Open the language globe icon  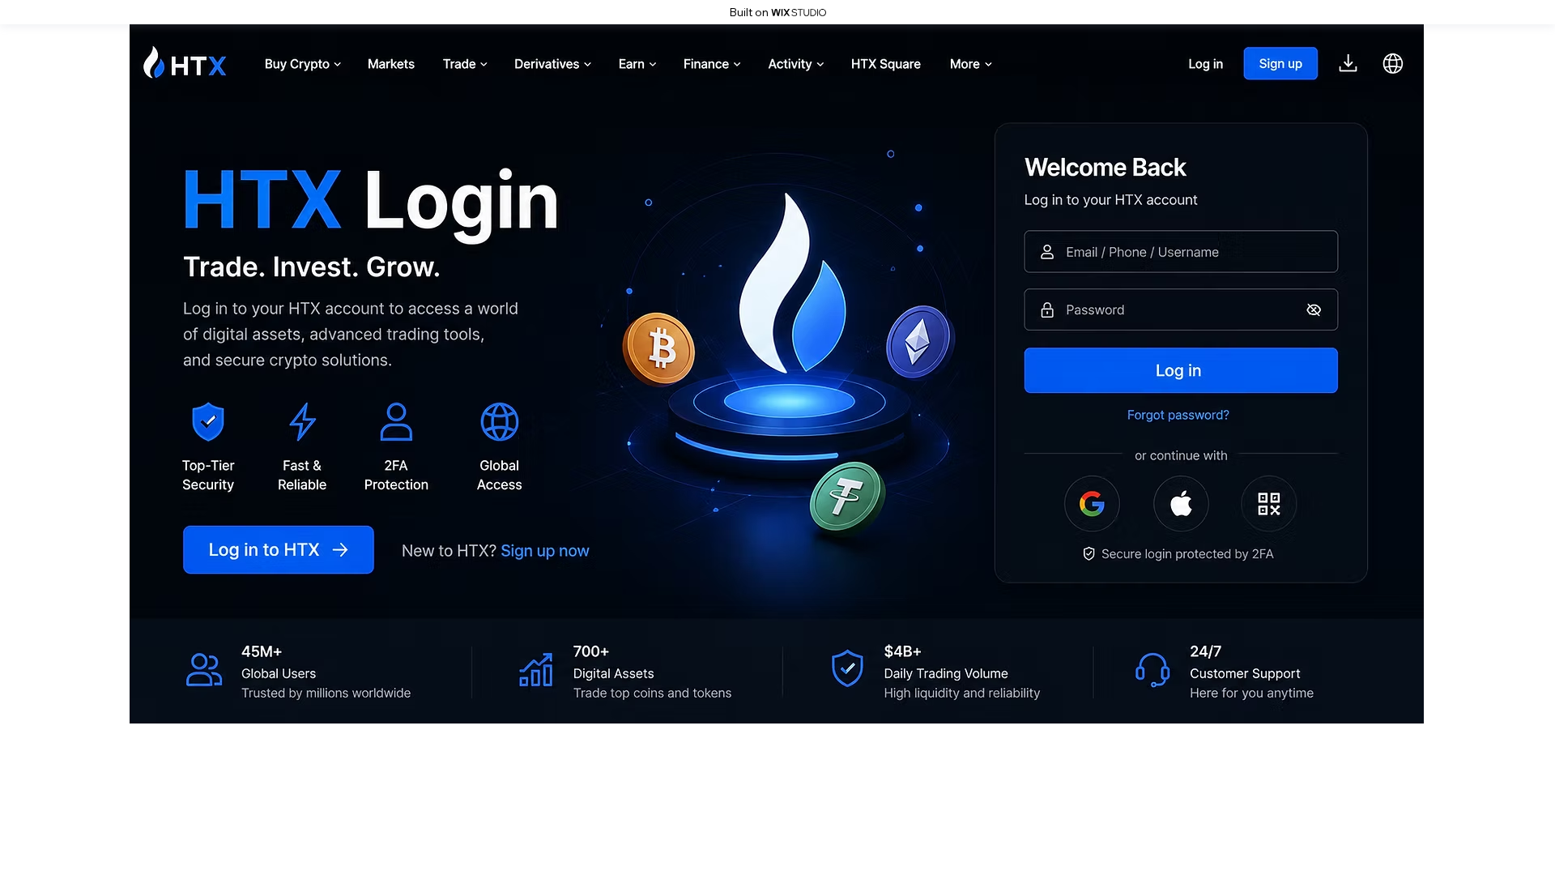[x=1392, y=63]
